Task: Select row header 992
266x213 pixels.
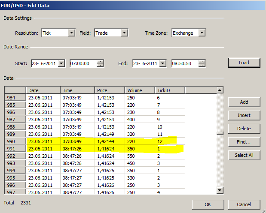Action: pyautogui.click(x=15, y=156)
